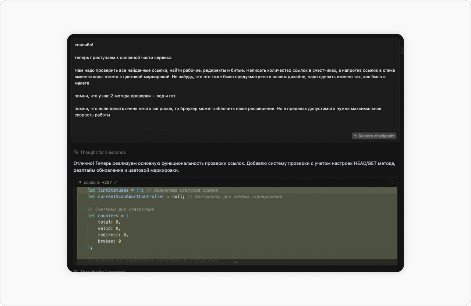Image resolution: width=471 pixels, height=306 pixels.
Task: Click 'теперь приступаем к основной части сервиса' line
Action: 123,58
